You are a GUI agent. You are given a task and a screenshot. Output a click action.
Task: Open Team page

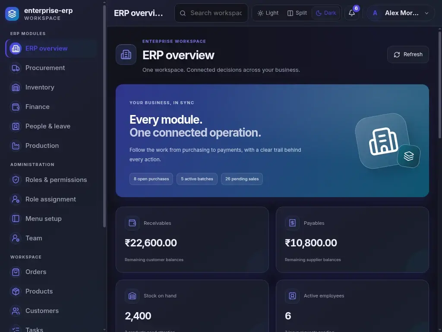point(51,238)
